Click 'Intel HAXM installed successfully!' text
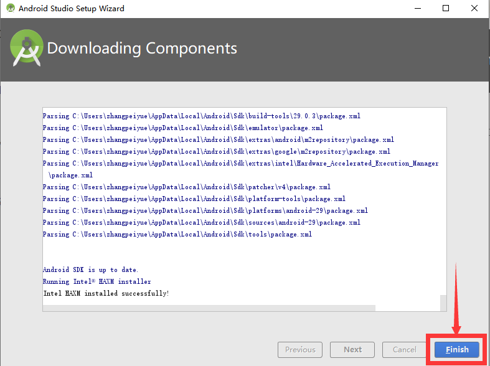The width and height of the screenshot is (490, 366). (x=106, y=293)
